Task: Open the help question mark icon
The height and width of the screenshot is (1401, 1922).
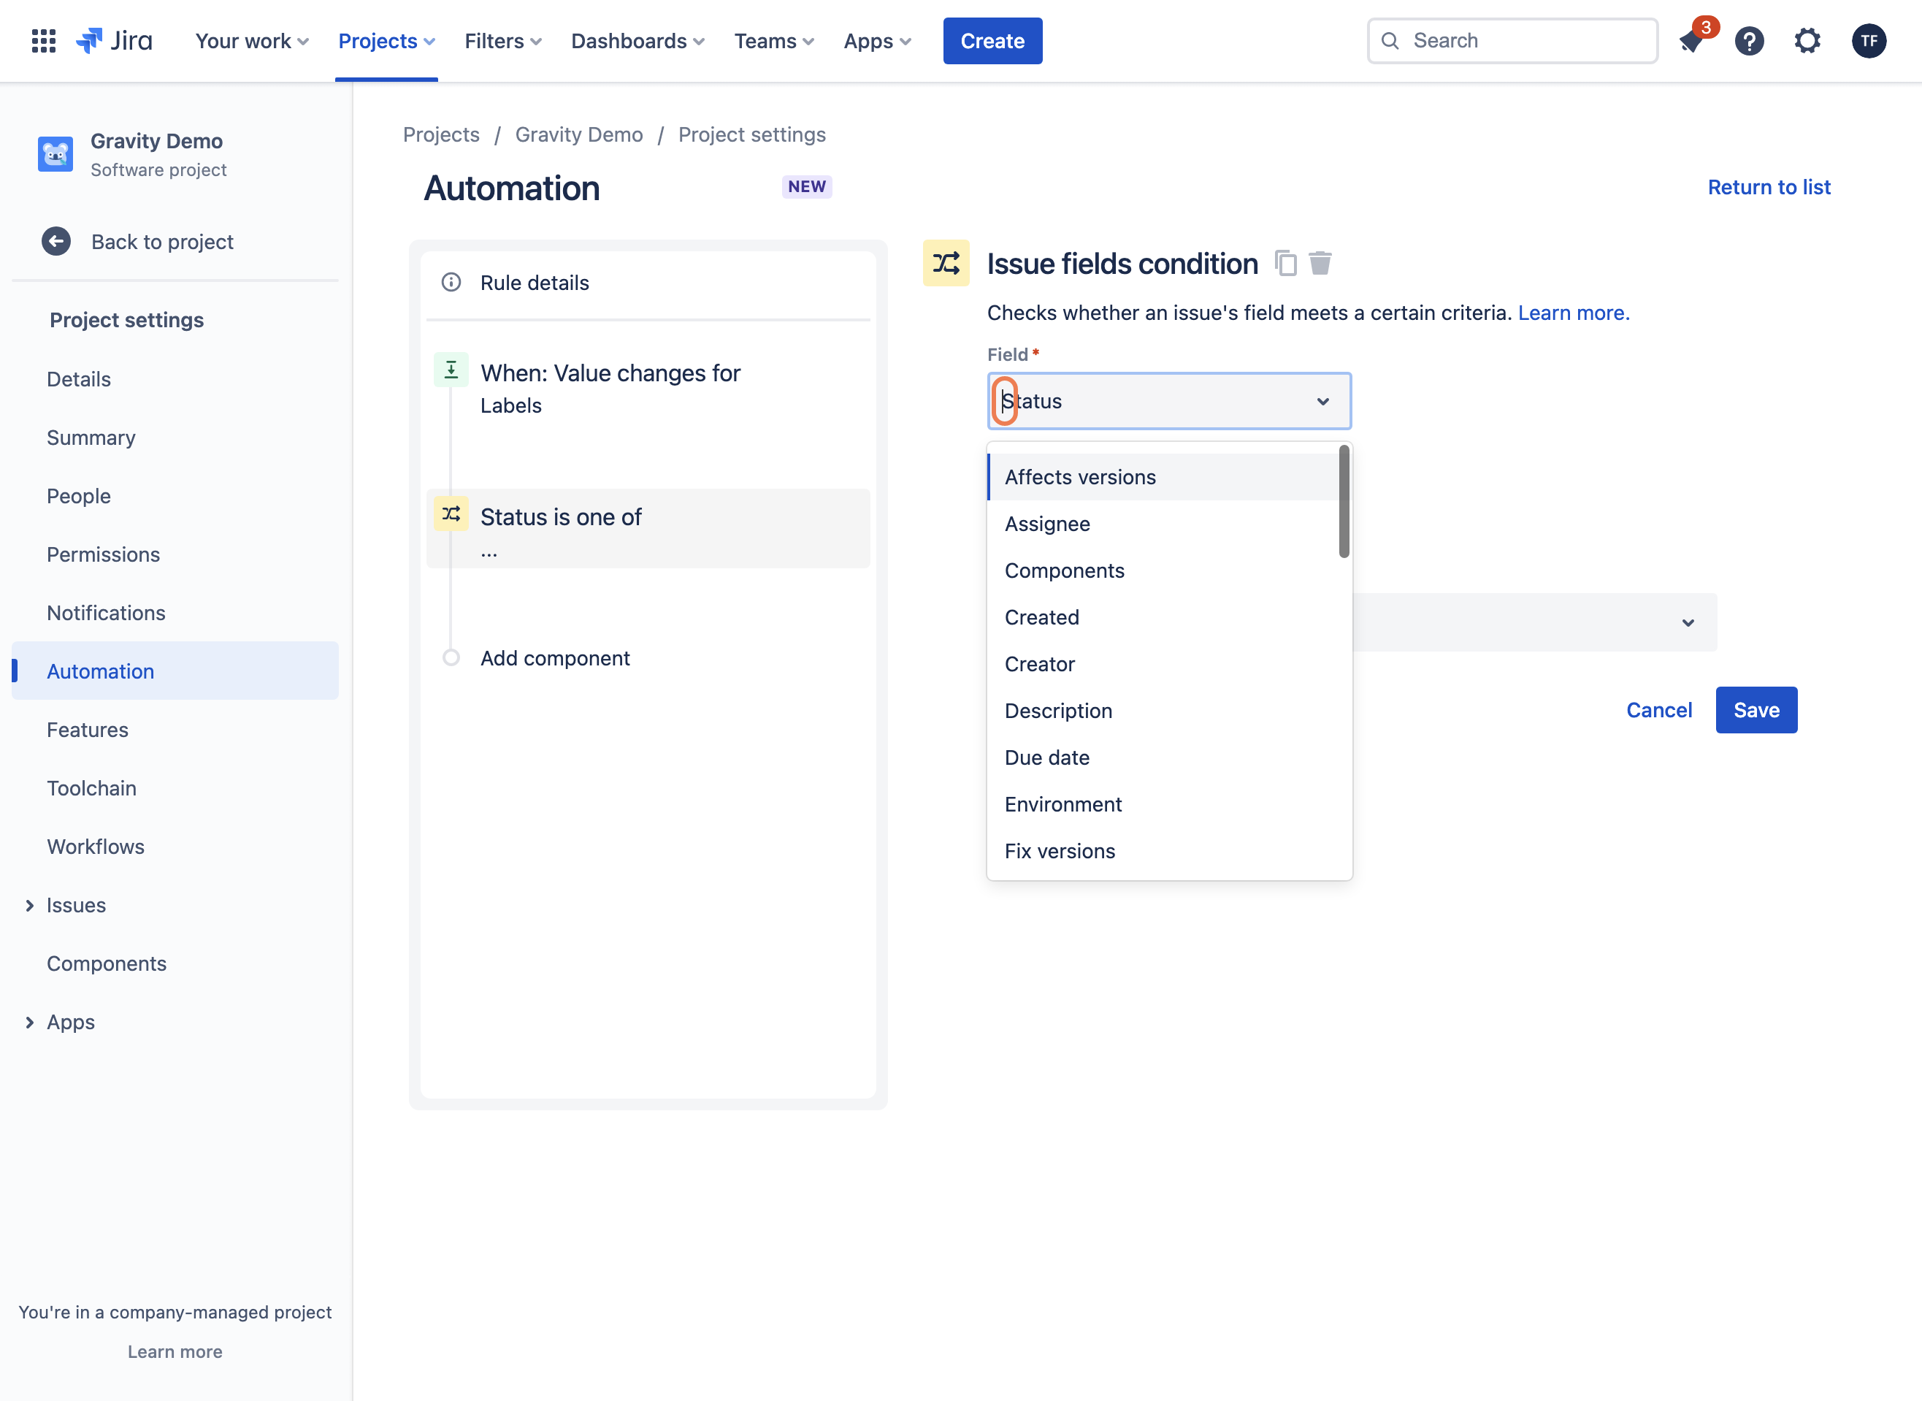Action: coord(1749,41)
